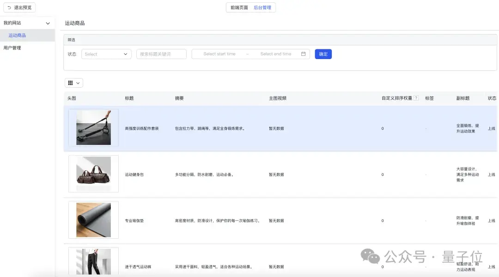Click the 运动健身包 product thumbnail

93,174
